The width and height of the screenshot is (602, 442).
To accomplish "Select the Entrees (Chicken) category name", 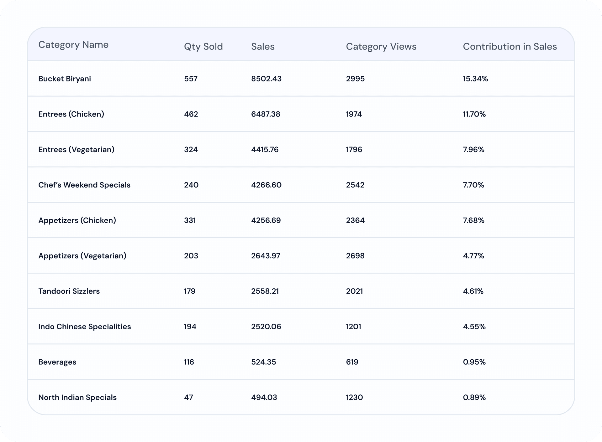I will [71, 114].
